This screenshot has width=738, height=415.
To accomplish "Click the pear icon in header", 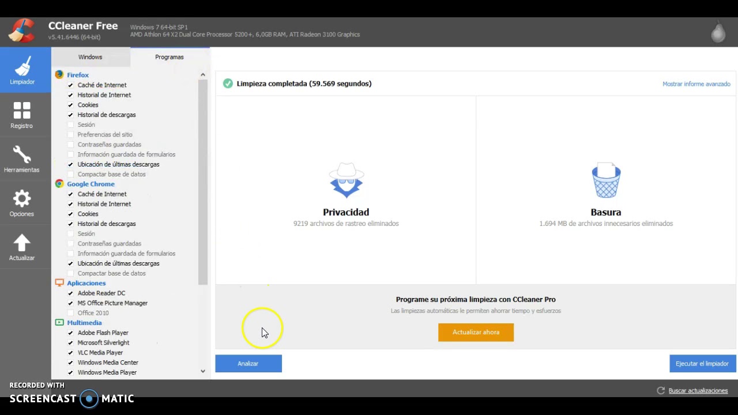I will click(x=718, y=32).
